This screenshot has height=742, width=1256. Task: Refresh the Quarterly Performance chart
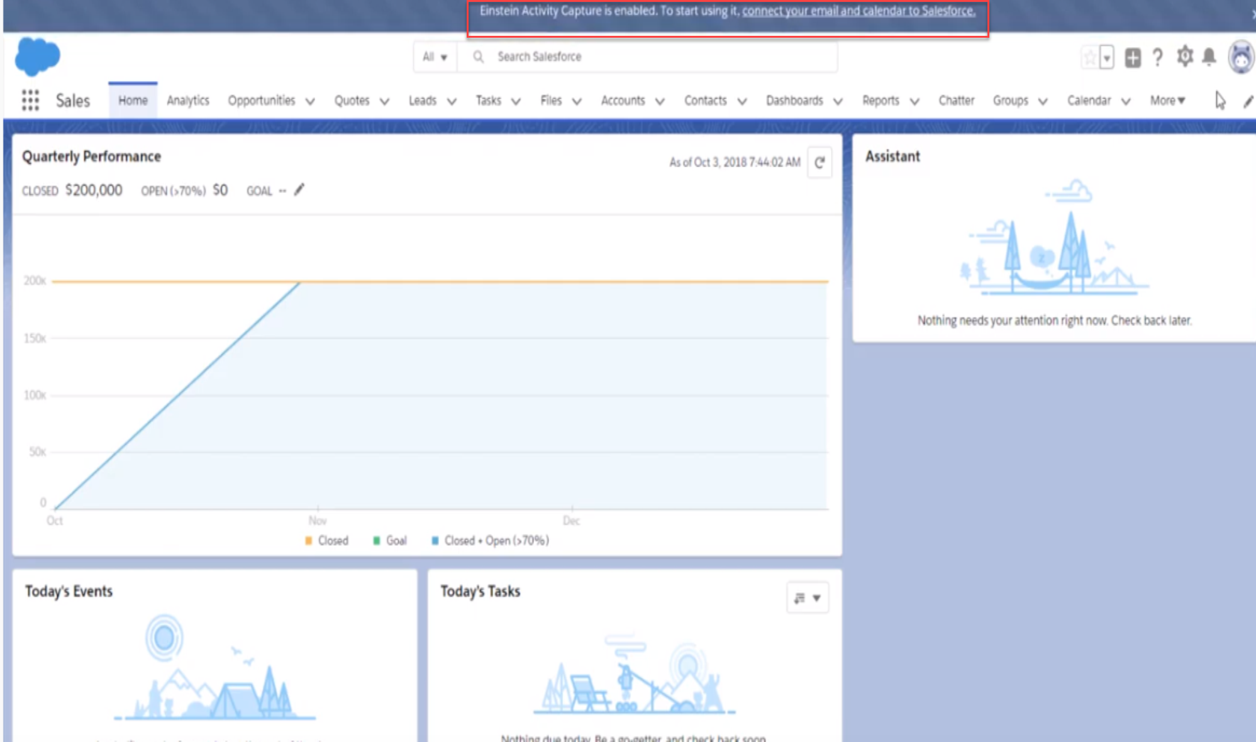pyautogui.click(x=819, y=163)
